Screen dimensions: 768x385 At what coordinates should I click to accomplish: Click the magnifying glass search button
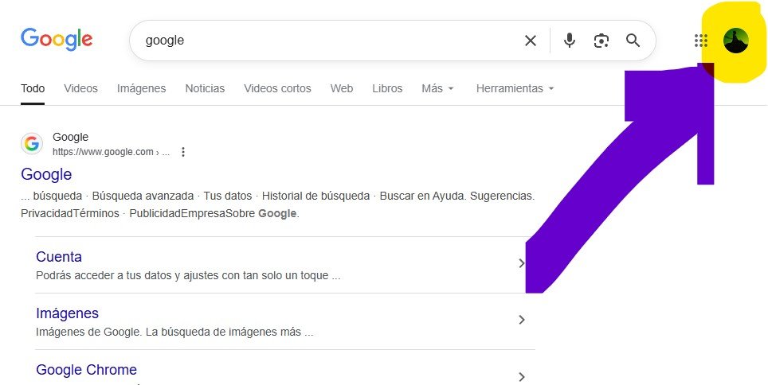coord(633,41)
